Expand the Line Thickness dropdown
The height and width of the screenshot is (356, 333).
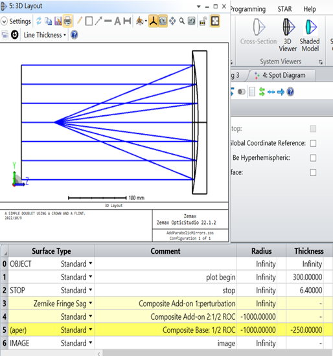point(45,35)
